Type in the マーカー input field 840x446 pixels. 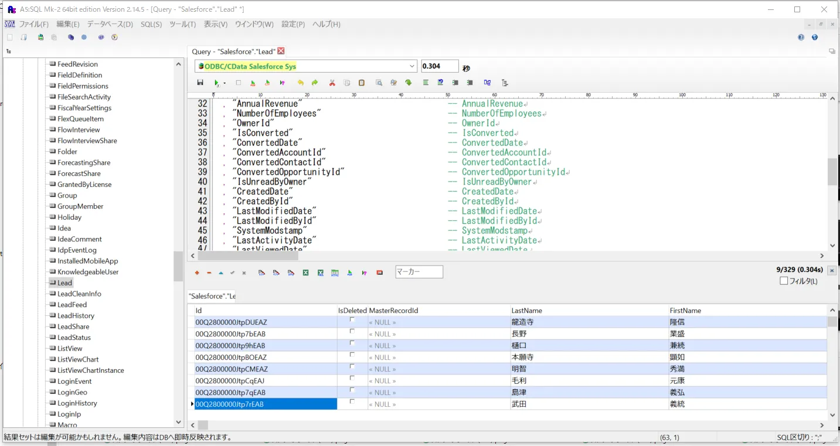(x=419, y=271)
